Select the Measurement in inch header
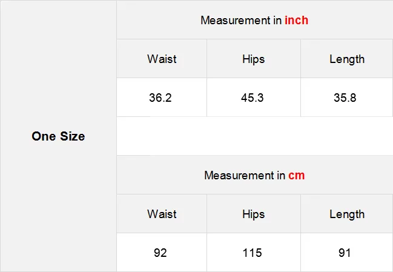393x272 pixels. pos(255,20)
